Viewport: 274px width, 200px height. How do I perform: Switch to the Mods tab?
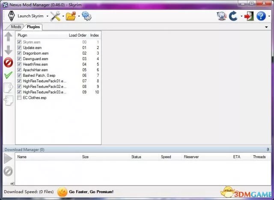tap(16, 26)
